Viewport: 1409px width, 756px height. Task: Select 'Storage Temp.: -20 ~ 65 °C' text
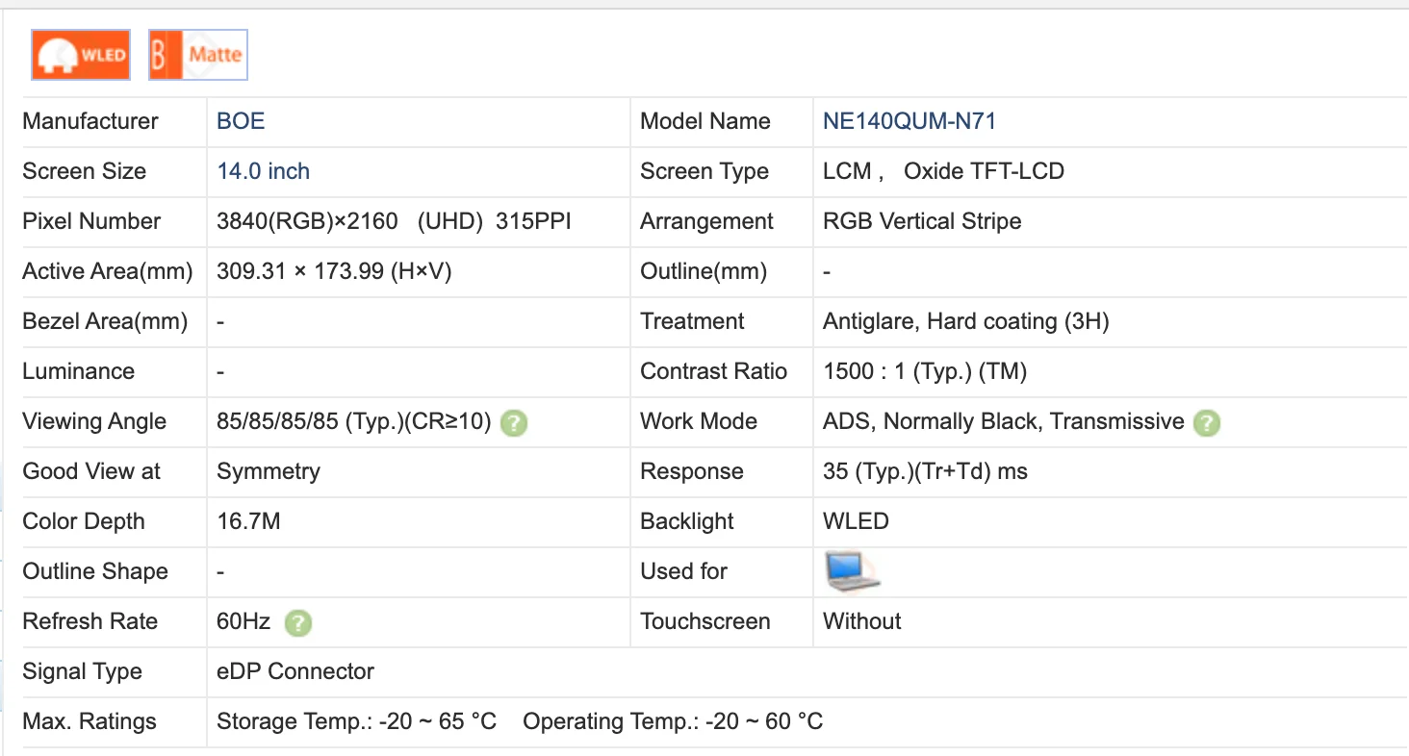[357, 721]
